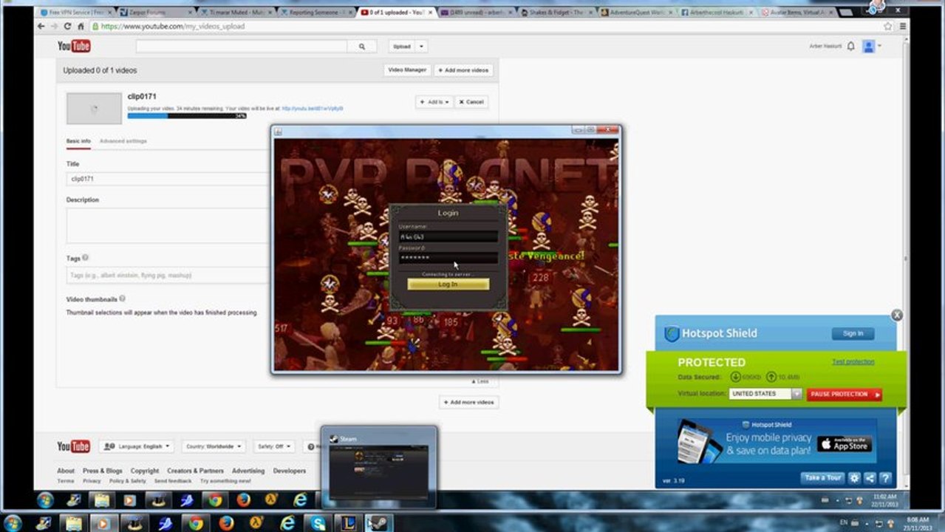Click the Chrome home icon
945x532 pixels.
click(x=80, y=26)
